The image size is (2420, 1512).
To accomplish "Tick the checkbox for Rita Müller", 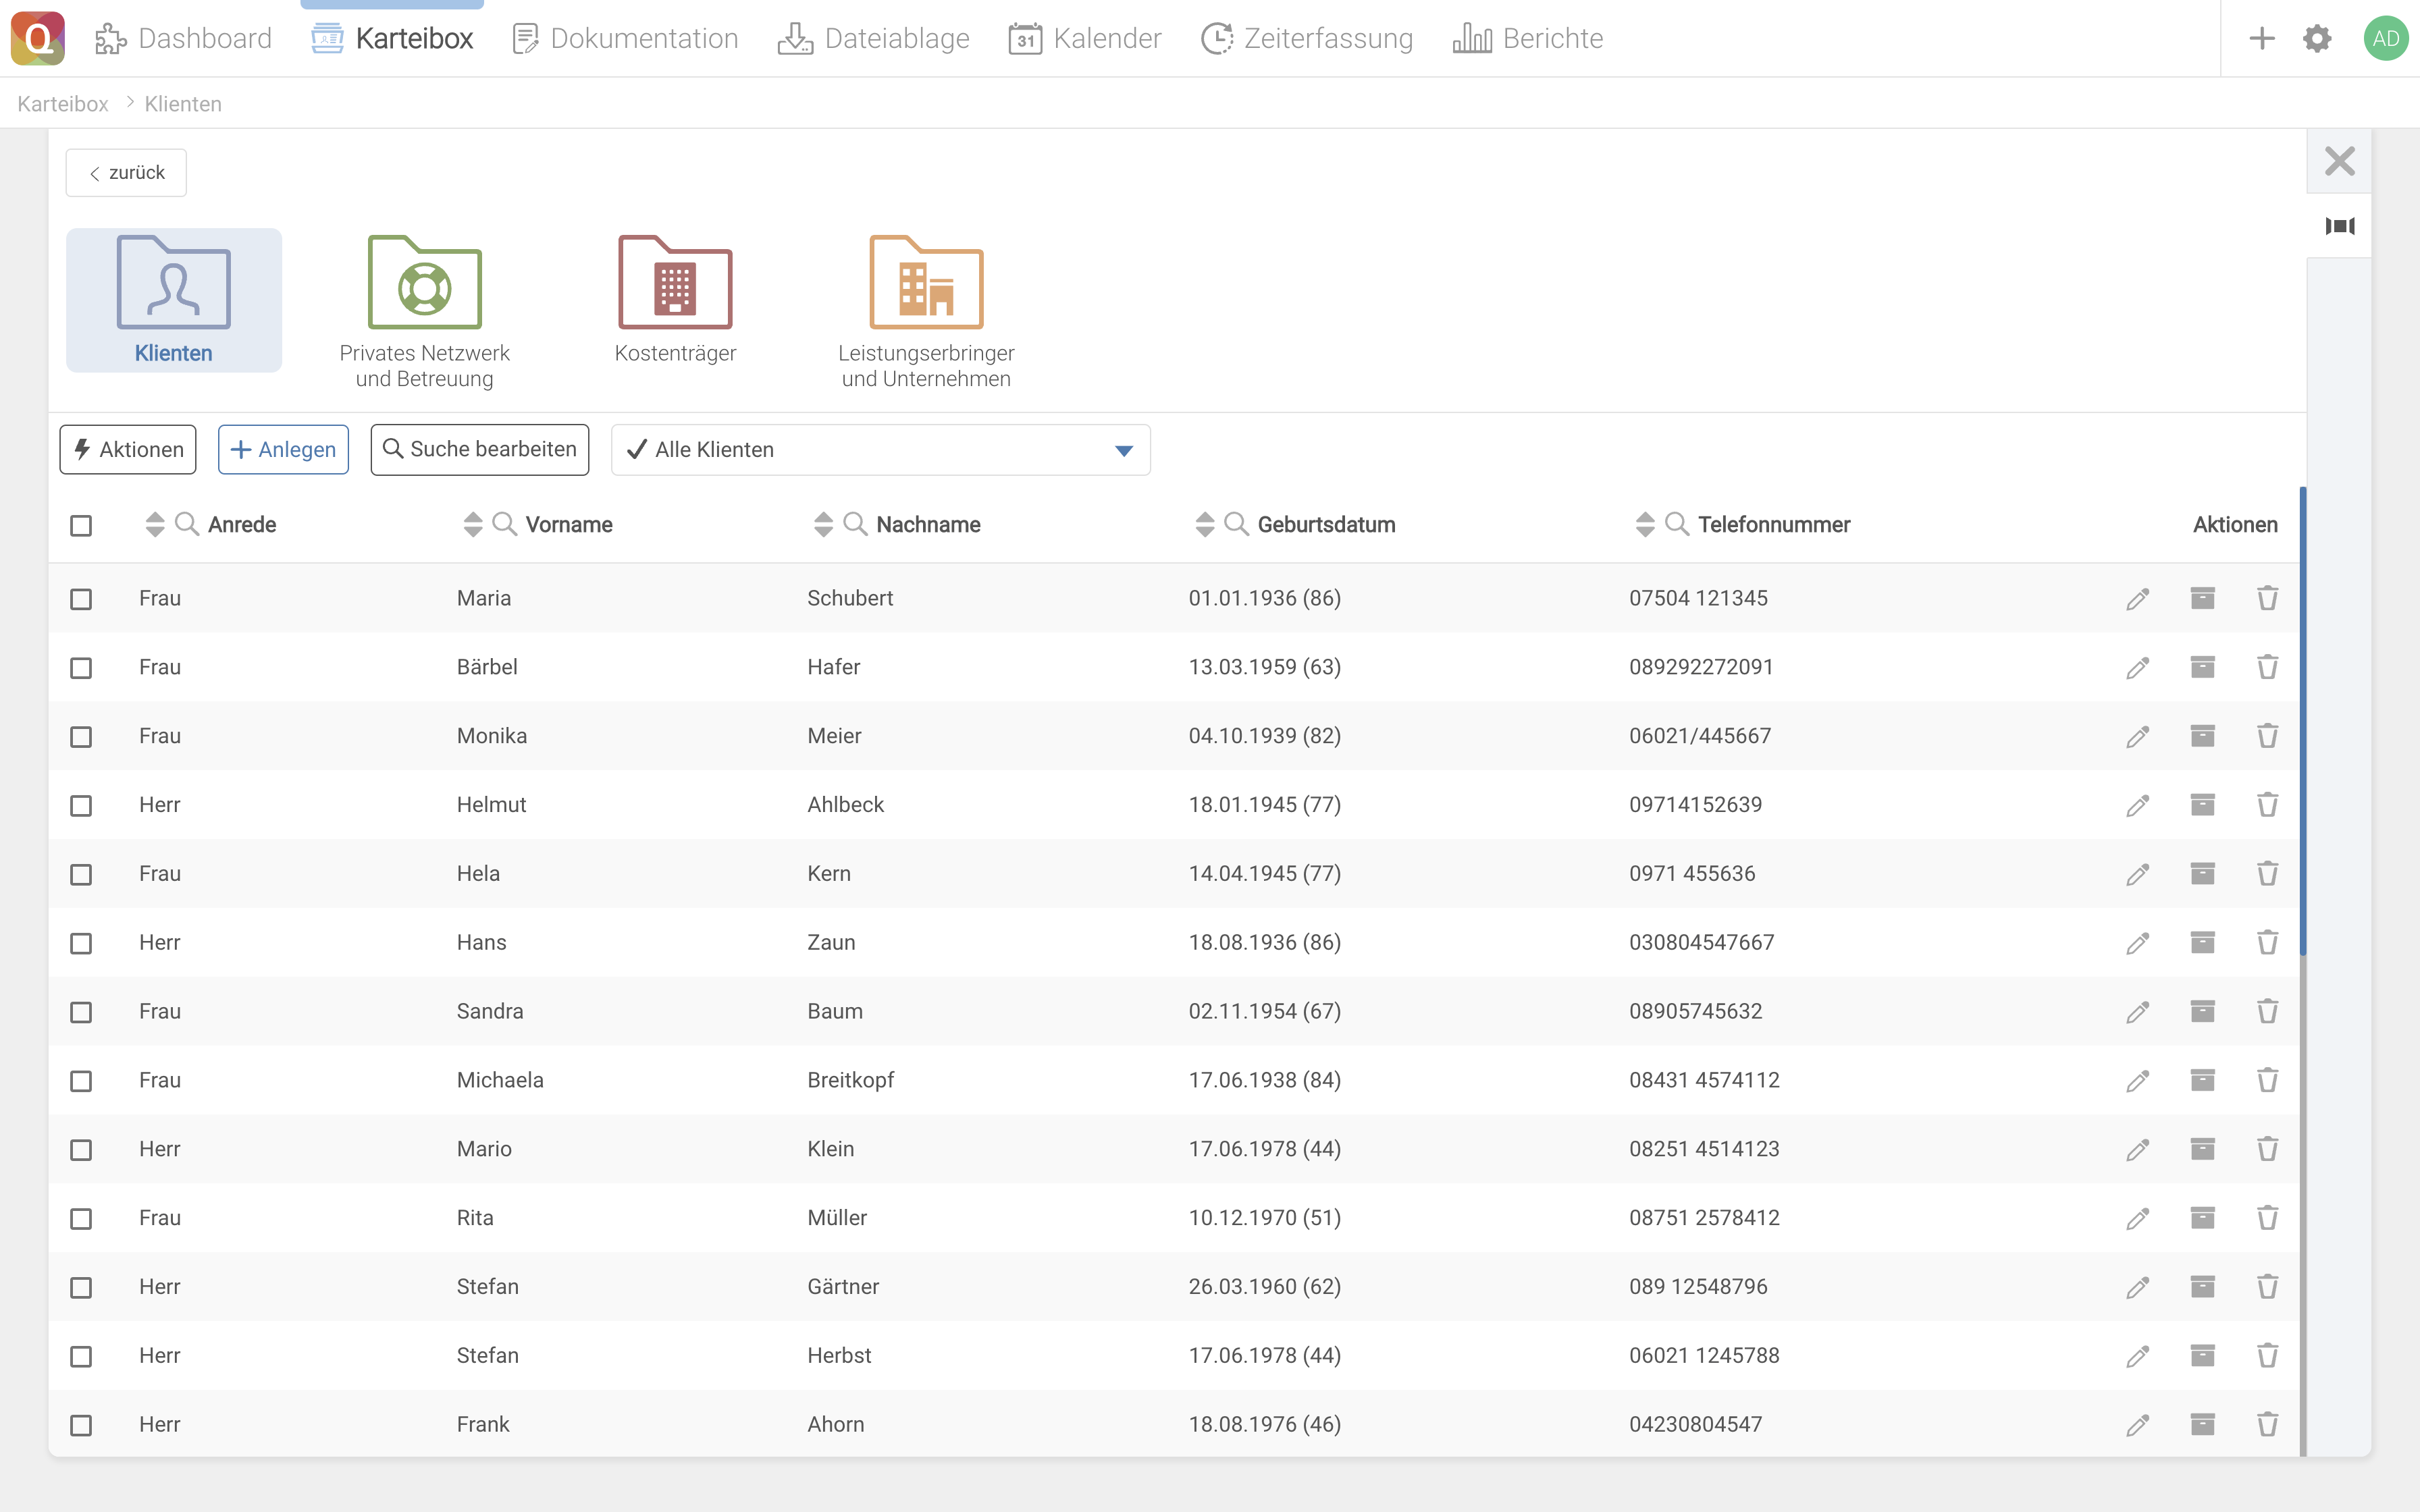I will [81, 1218].
